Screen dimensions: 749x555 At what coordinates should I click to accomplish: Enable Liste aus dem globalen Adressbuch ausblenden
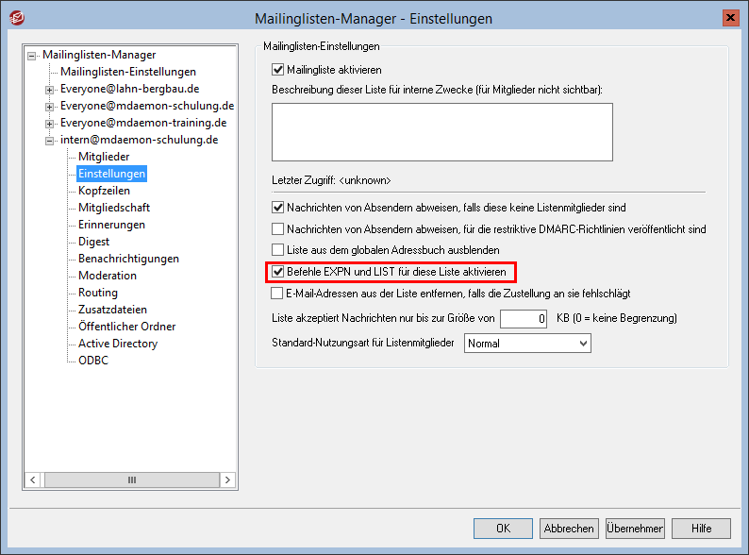click(x=278, y=250)
